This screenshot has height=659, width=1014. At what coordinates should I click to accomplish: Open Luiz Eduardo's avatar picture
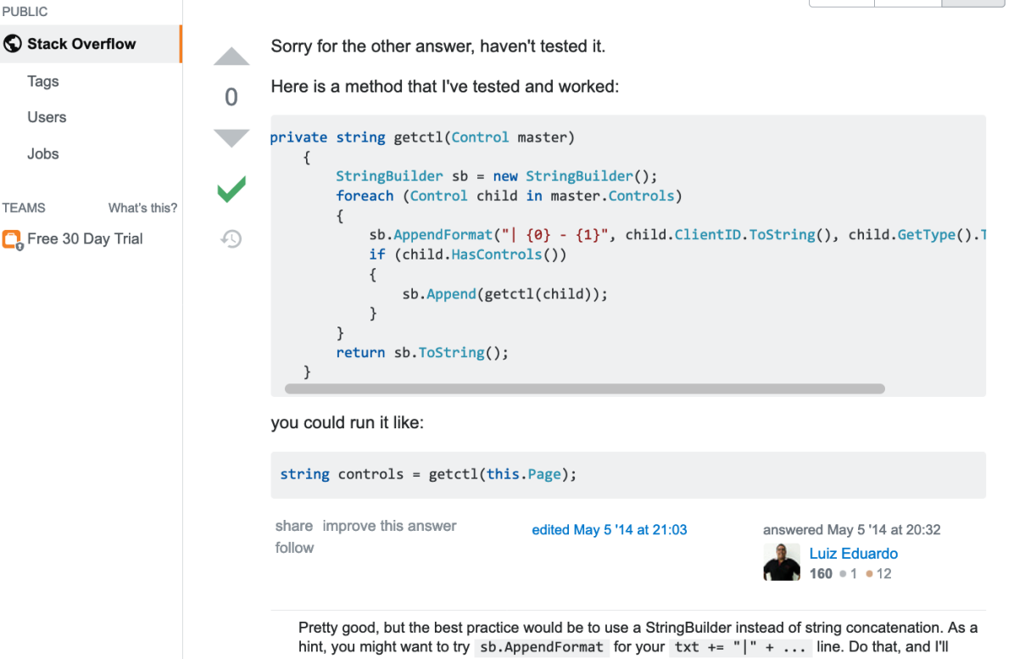tap(782, 562)
